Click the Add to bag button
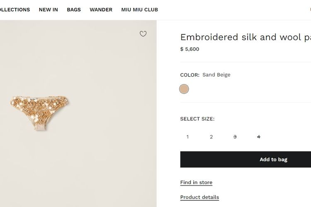311x207 pixels. click(x=245, y=159)
